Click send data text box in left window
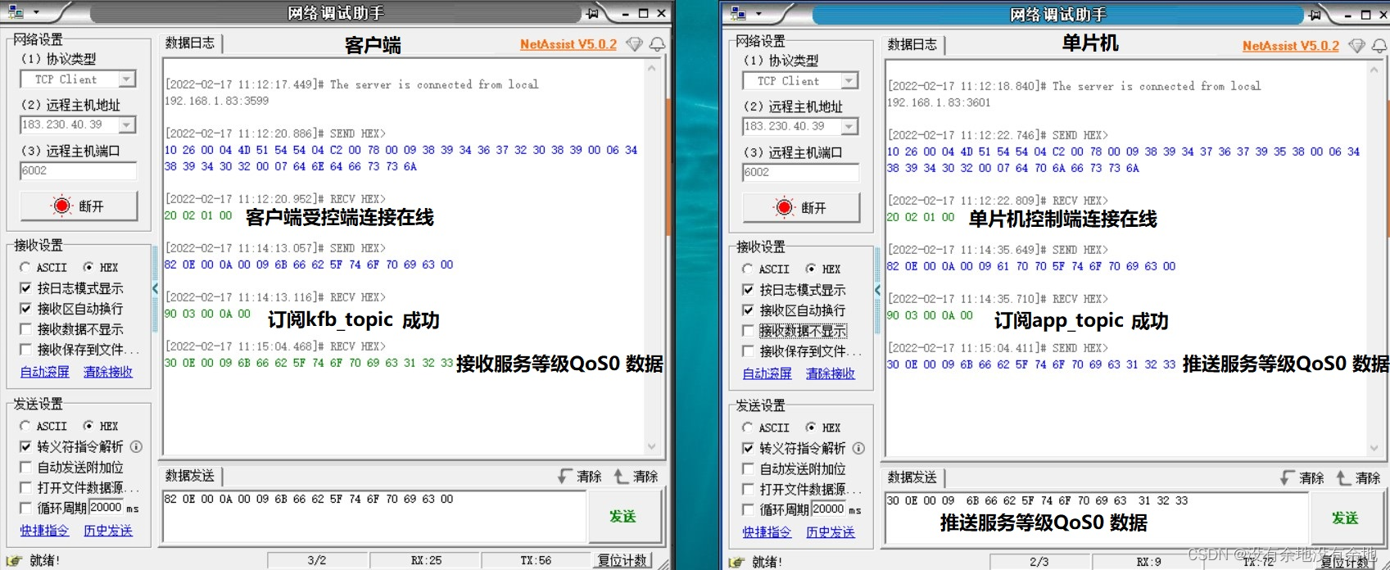1390x570 pixels. (374, 516)
